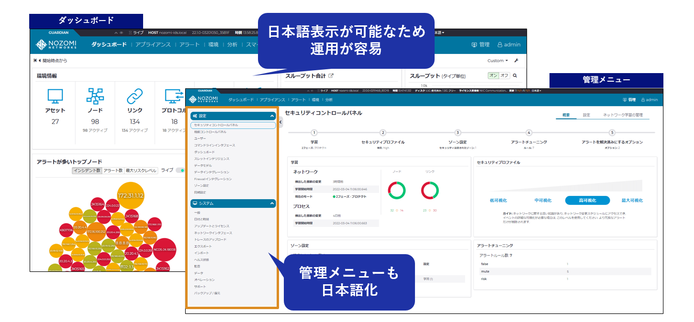This screenshot has width=694, height=322.
Task: Click the 172.31.1.12 node bubble
Action: click(x=131, y=196)
